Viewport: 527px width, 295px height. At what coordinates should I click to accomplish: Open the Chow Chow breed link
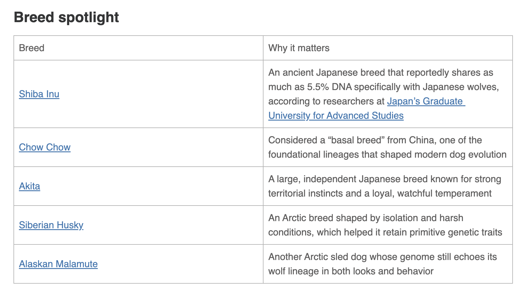(45, 147)
